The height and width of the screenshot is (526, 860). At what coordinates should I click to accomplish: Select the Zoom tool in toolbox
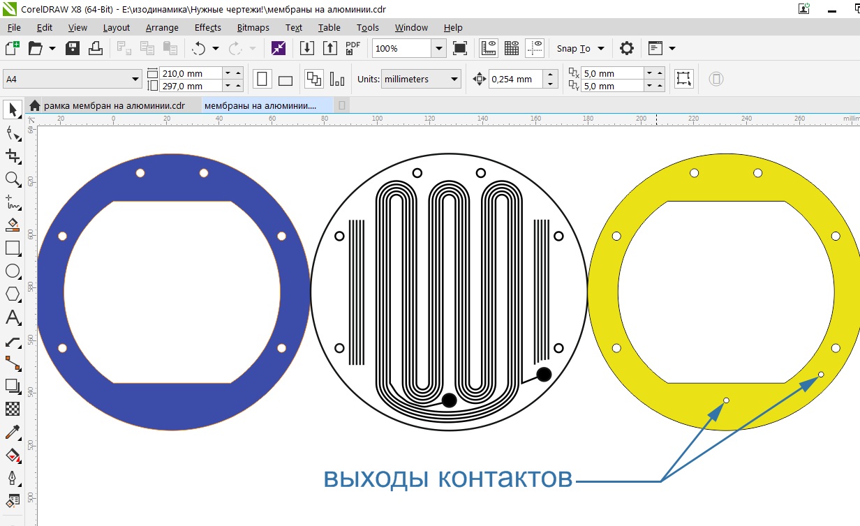pyautogui.click(x=13, y=179)
